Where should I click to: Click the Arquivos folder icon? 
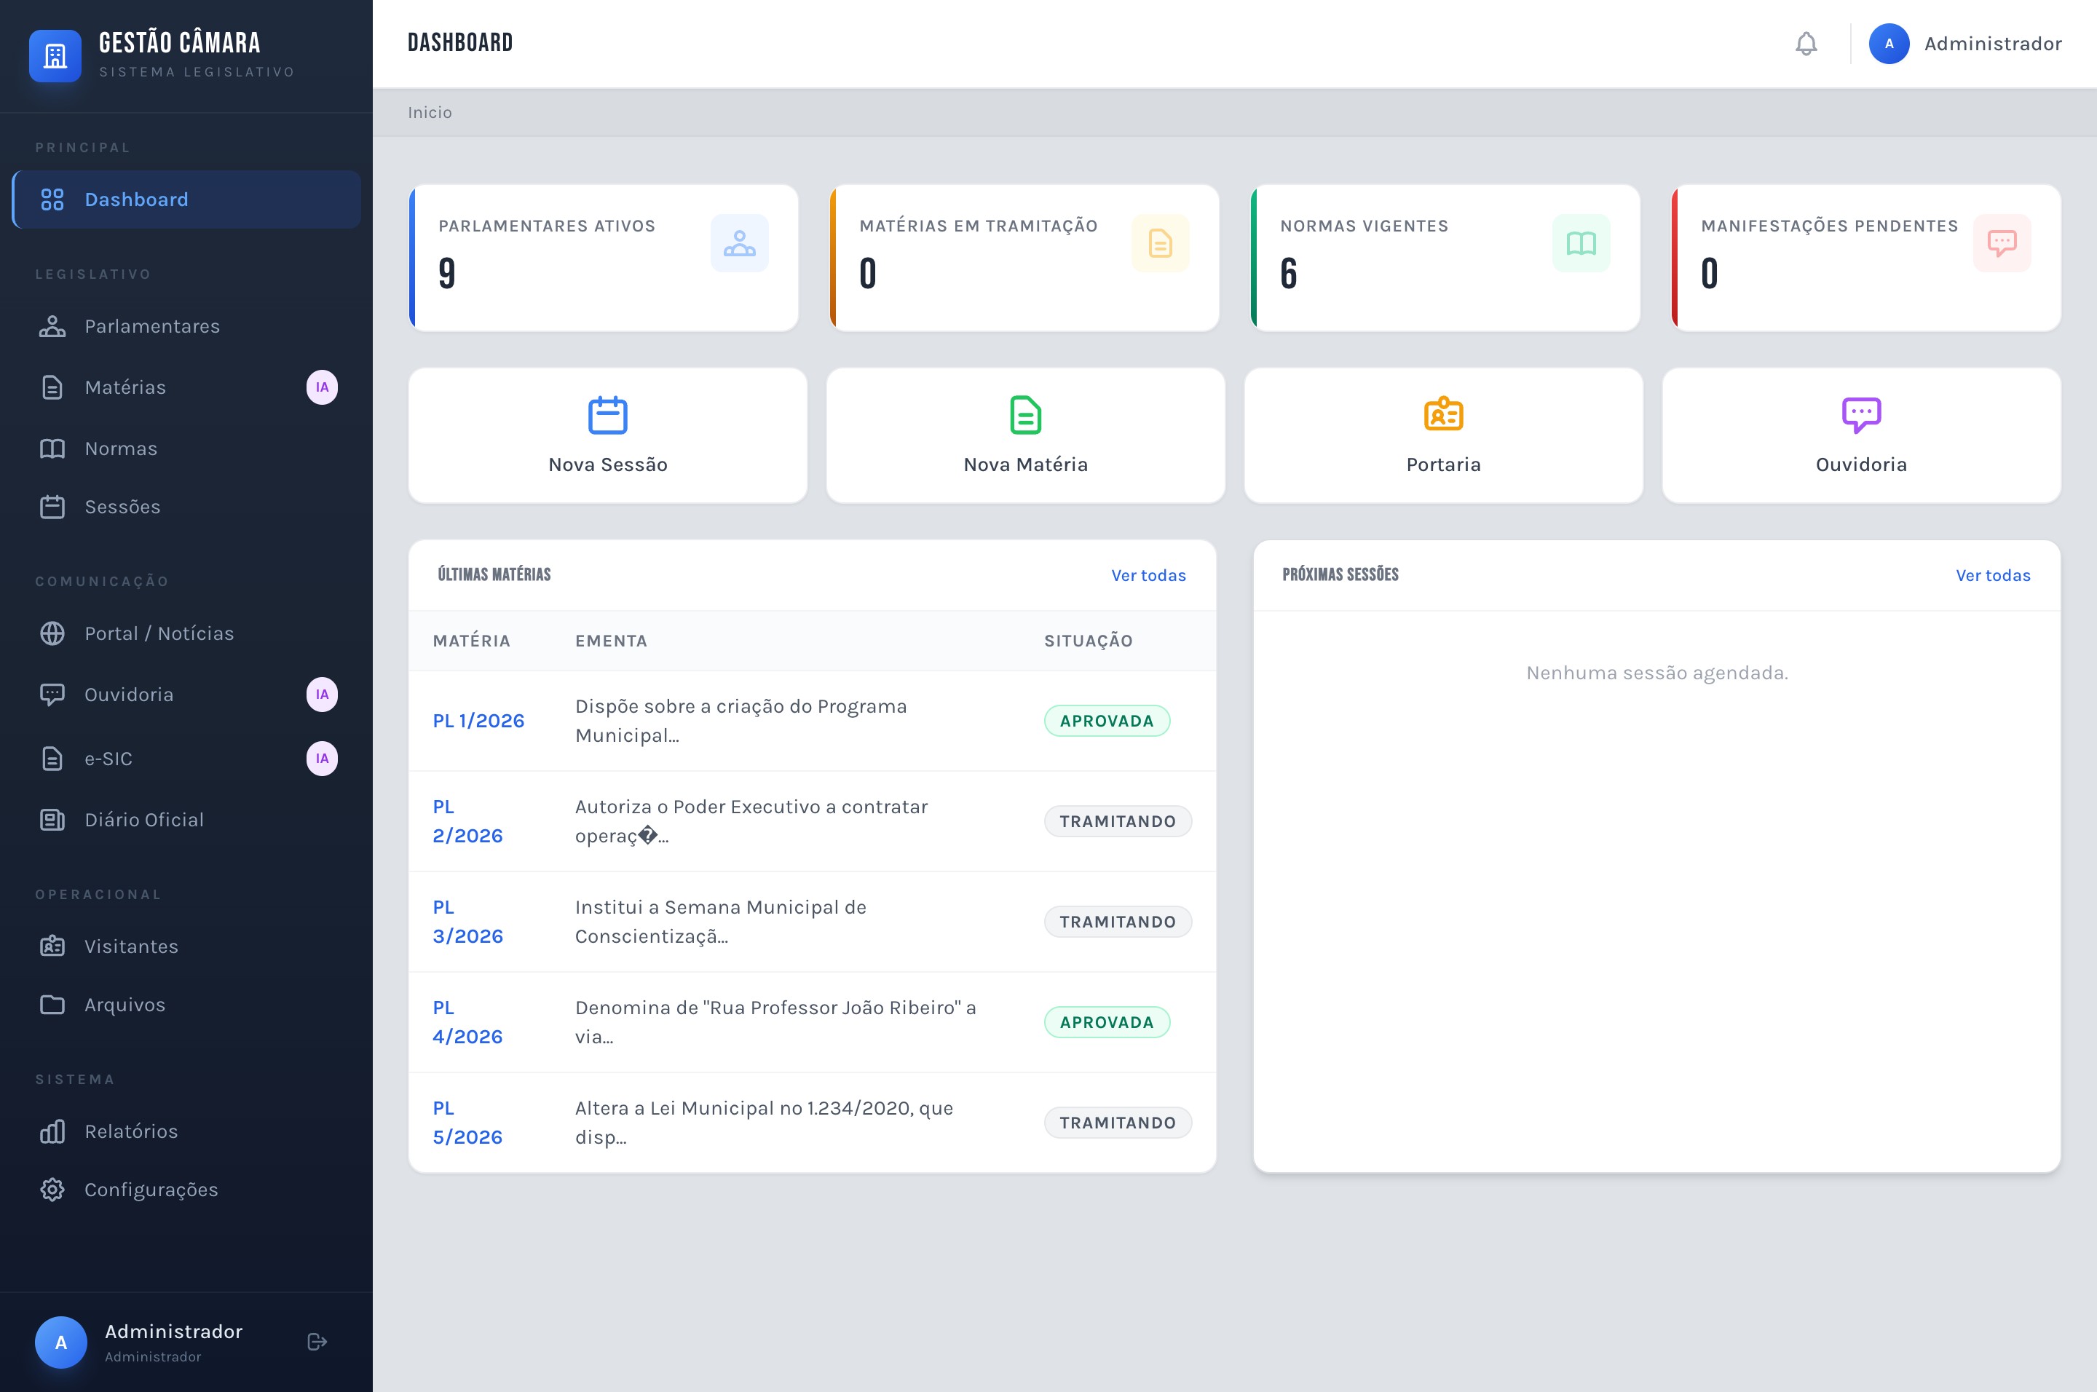(x=52, y=1004)
